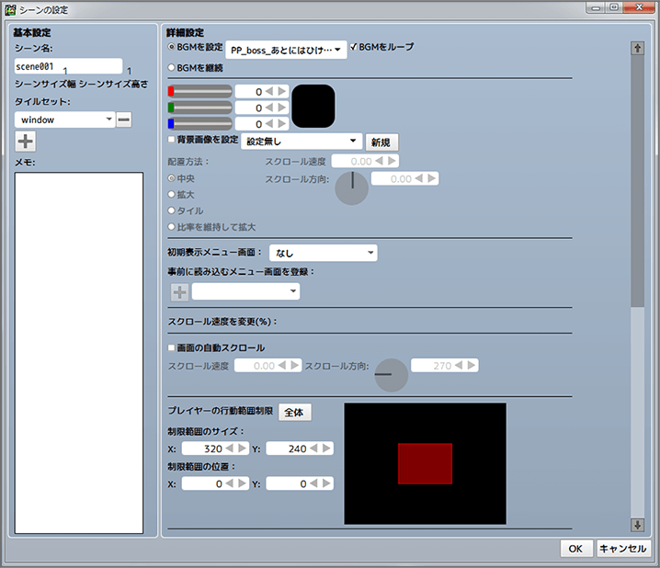Select the BGMを継続 radio button
This screenshot has width=660, height=568.
(172, 67)
